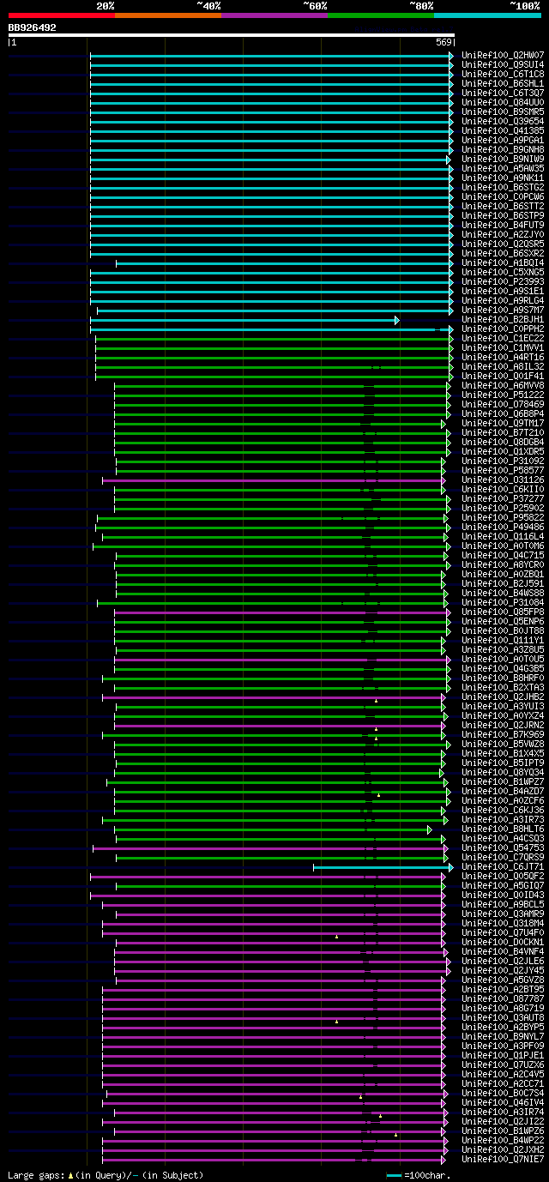Click the UniRef100_P51222 hit name
Screen dimensions: 549x1182
503,395
